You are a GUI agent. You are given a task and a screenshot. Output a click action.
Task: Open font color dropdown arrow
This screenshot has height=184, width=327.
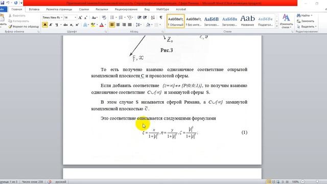105,25
